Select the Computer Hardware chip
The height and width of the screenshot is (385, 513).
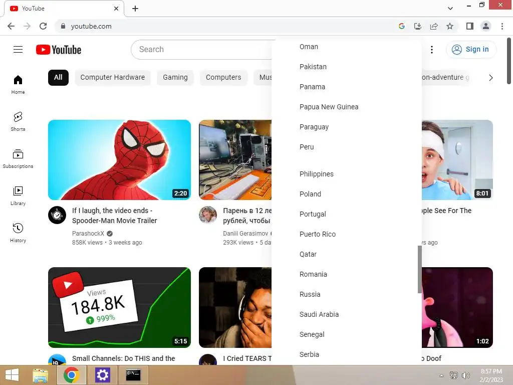pos(113,78)
